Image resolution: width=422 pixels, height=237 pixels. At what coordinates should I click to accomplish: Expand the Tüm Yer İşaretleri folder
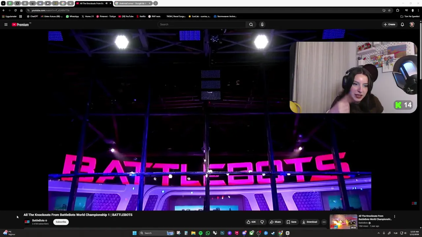pyautogui.click(x=410, y=16)
